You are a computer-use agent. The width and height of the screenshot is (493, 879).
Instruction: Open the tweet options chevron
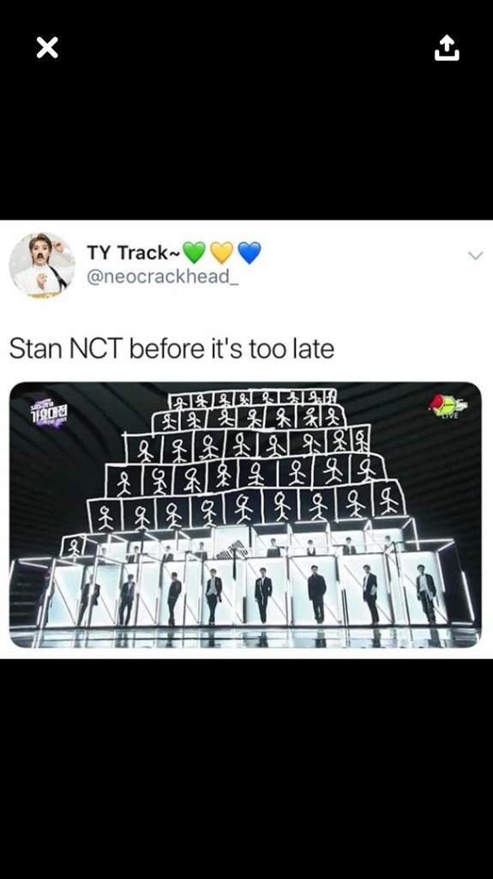pyautogui.click(x=475, y=256)
